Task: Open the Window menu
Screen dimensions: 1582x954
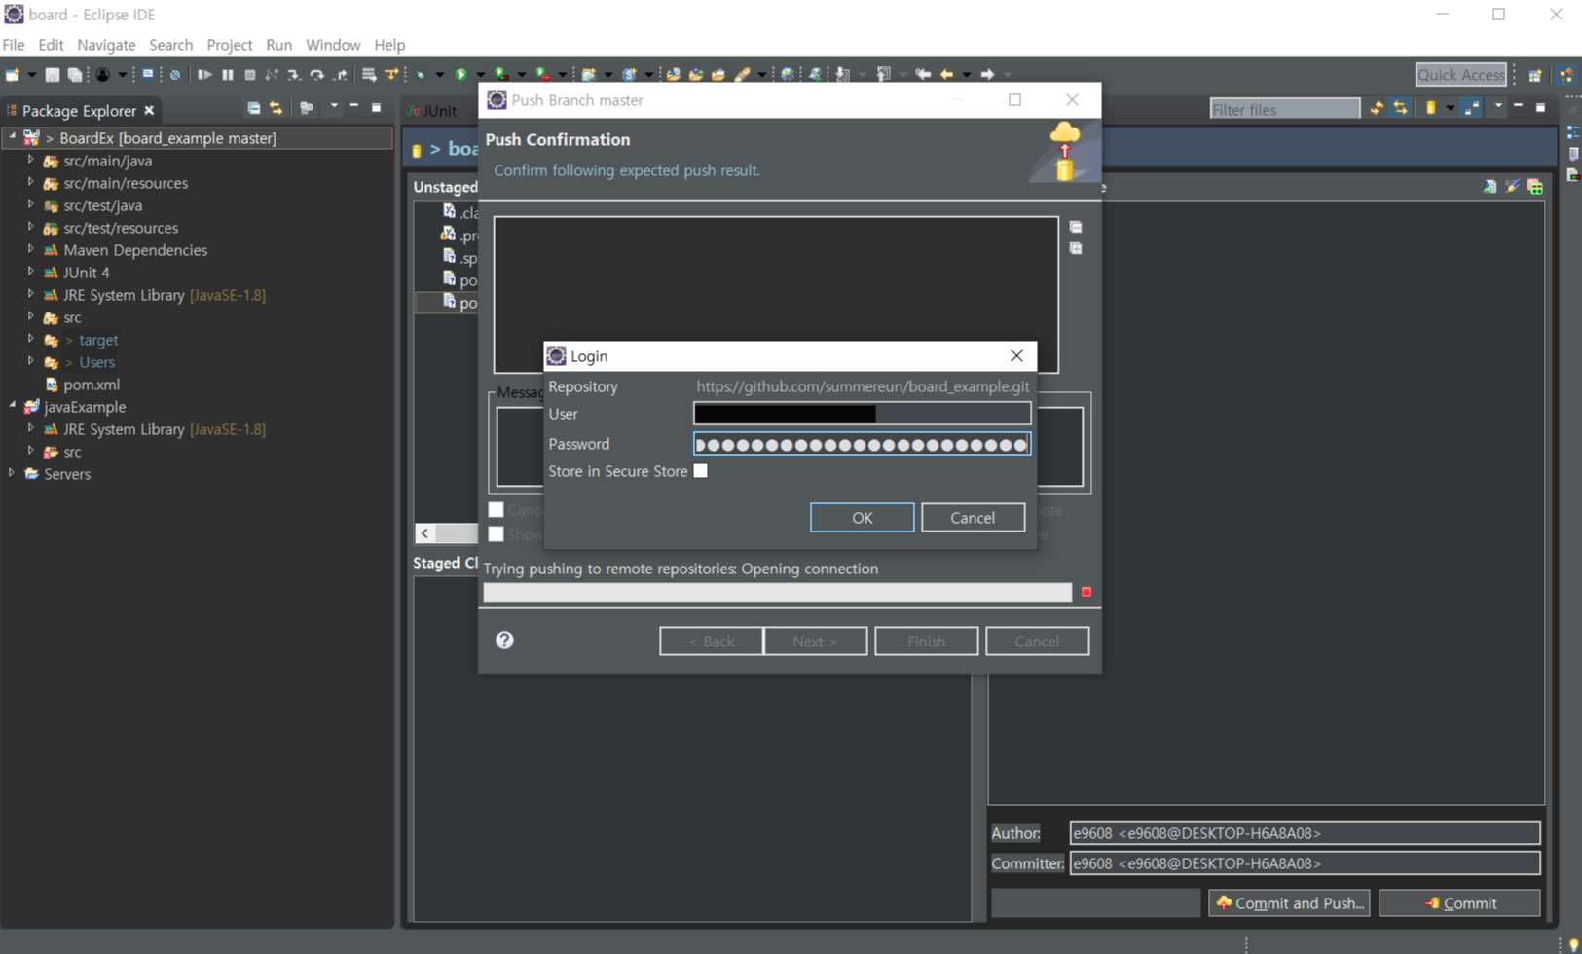Action: 333,45
